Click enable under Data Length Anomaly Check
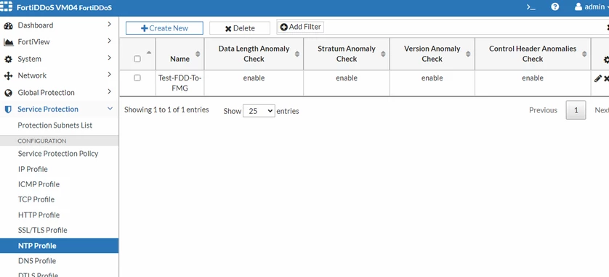The width and height of the screenshot is (609, 277). tap(254, 78)
